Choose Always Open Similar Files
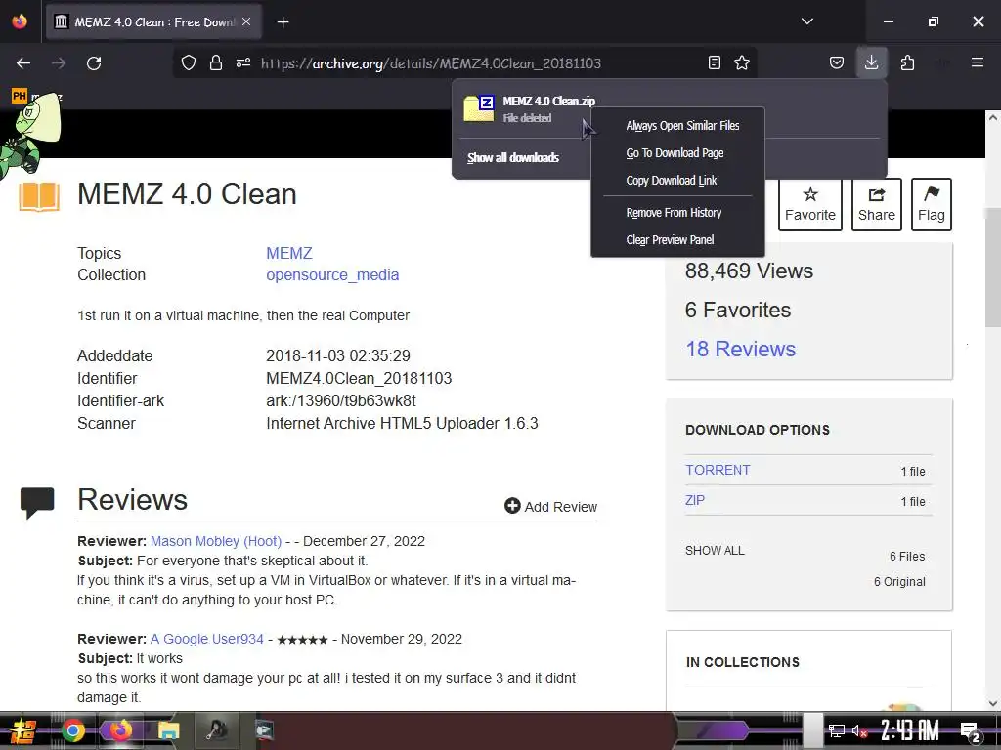Image resolution: width=1001 pixels, height=750 pixels. point(682,126)
